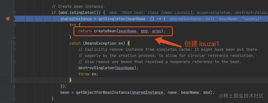Click fold marker at the last closing brace
This screenshot has height=103, width=268.
14,99
